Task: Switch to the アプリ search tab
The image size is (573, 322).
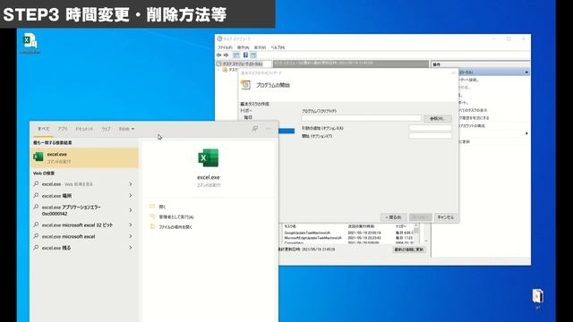Action: click(63, 129)
